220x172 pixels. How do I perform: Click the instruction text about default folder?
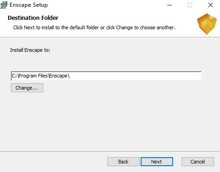(94, 27)
